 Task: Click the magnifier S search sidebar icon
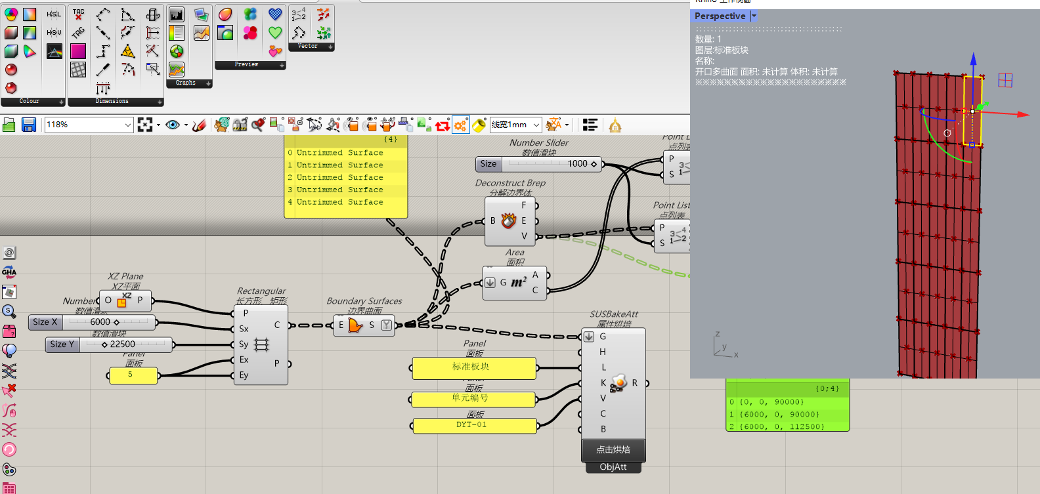pyautogui.click(x=9, y=311)
